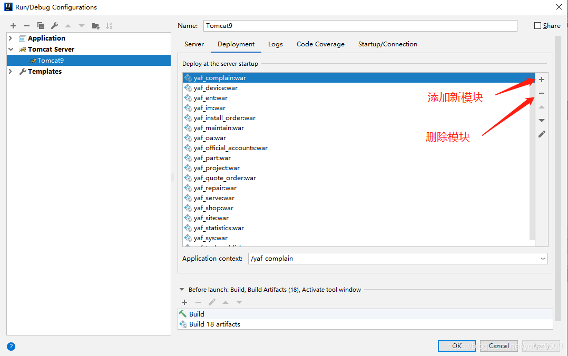Click the Cancel button
This screenshot has width=568, height=356.
click(499, 346)
